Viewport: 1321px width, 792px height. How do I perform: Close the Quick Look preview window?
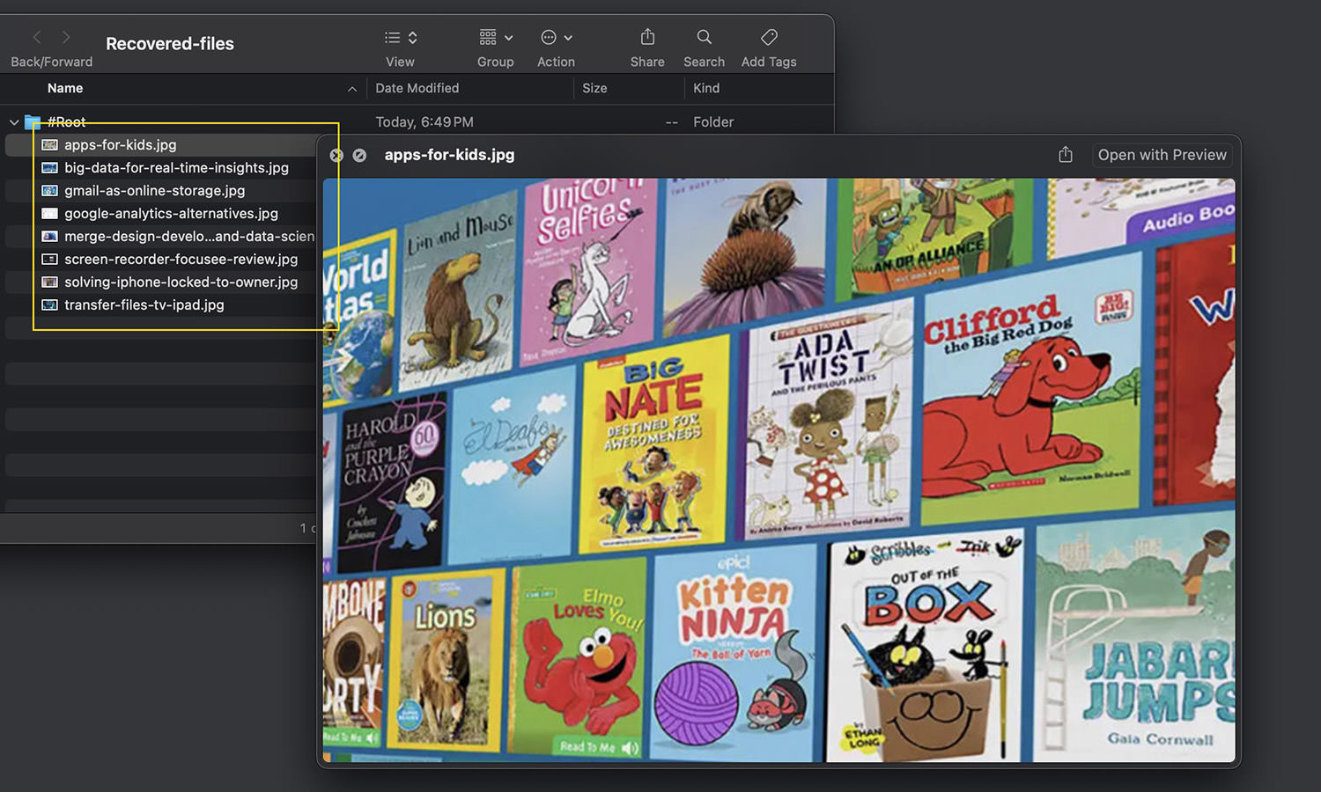tap(336, 155)
